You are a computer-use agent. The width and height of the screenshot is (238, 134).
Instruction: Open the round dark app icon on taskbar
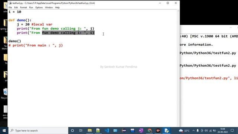coord(124,131)
